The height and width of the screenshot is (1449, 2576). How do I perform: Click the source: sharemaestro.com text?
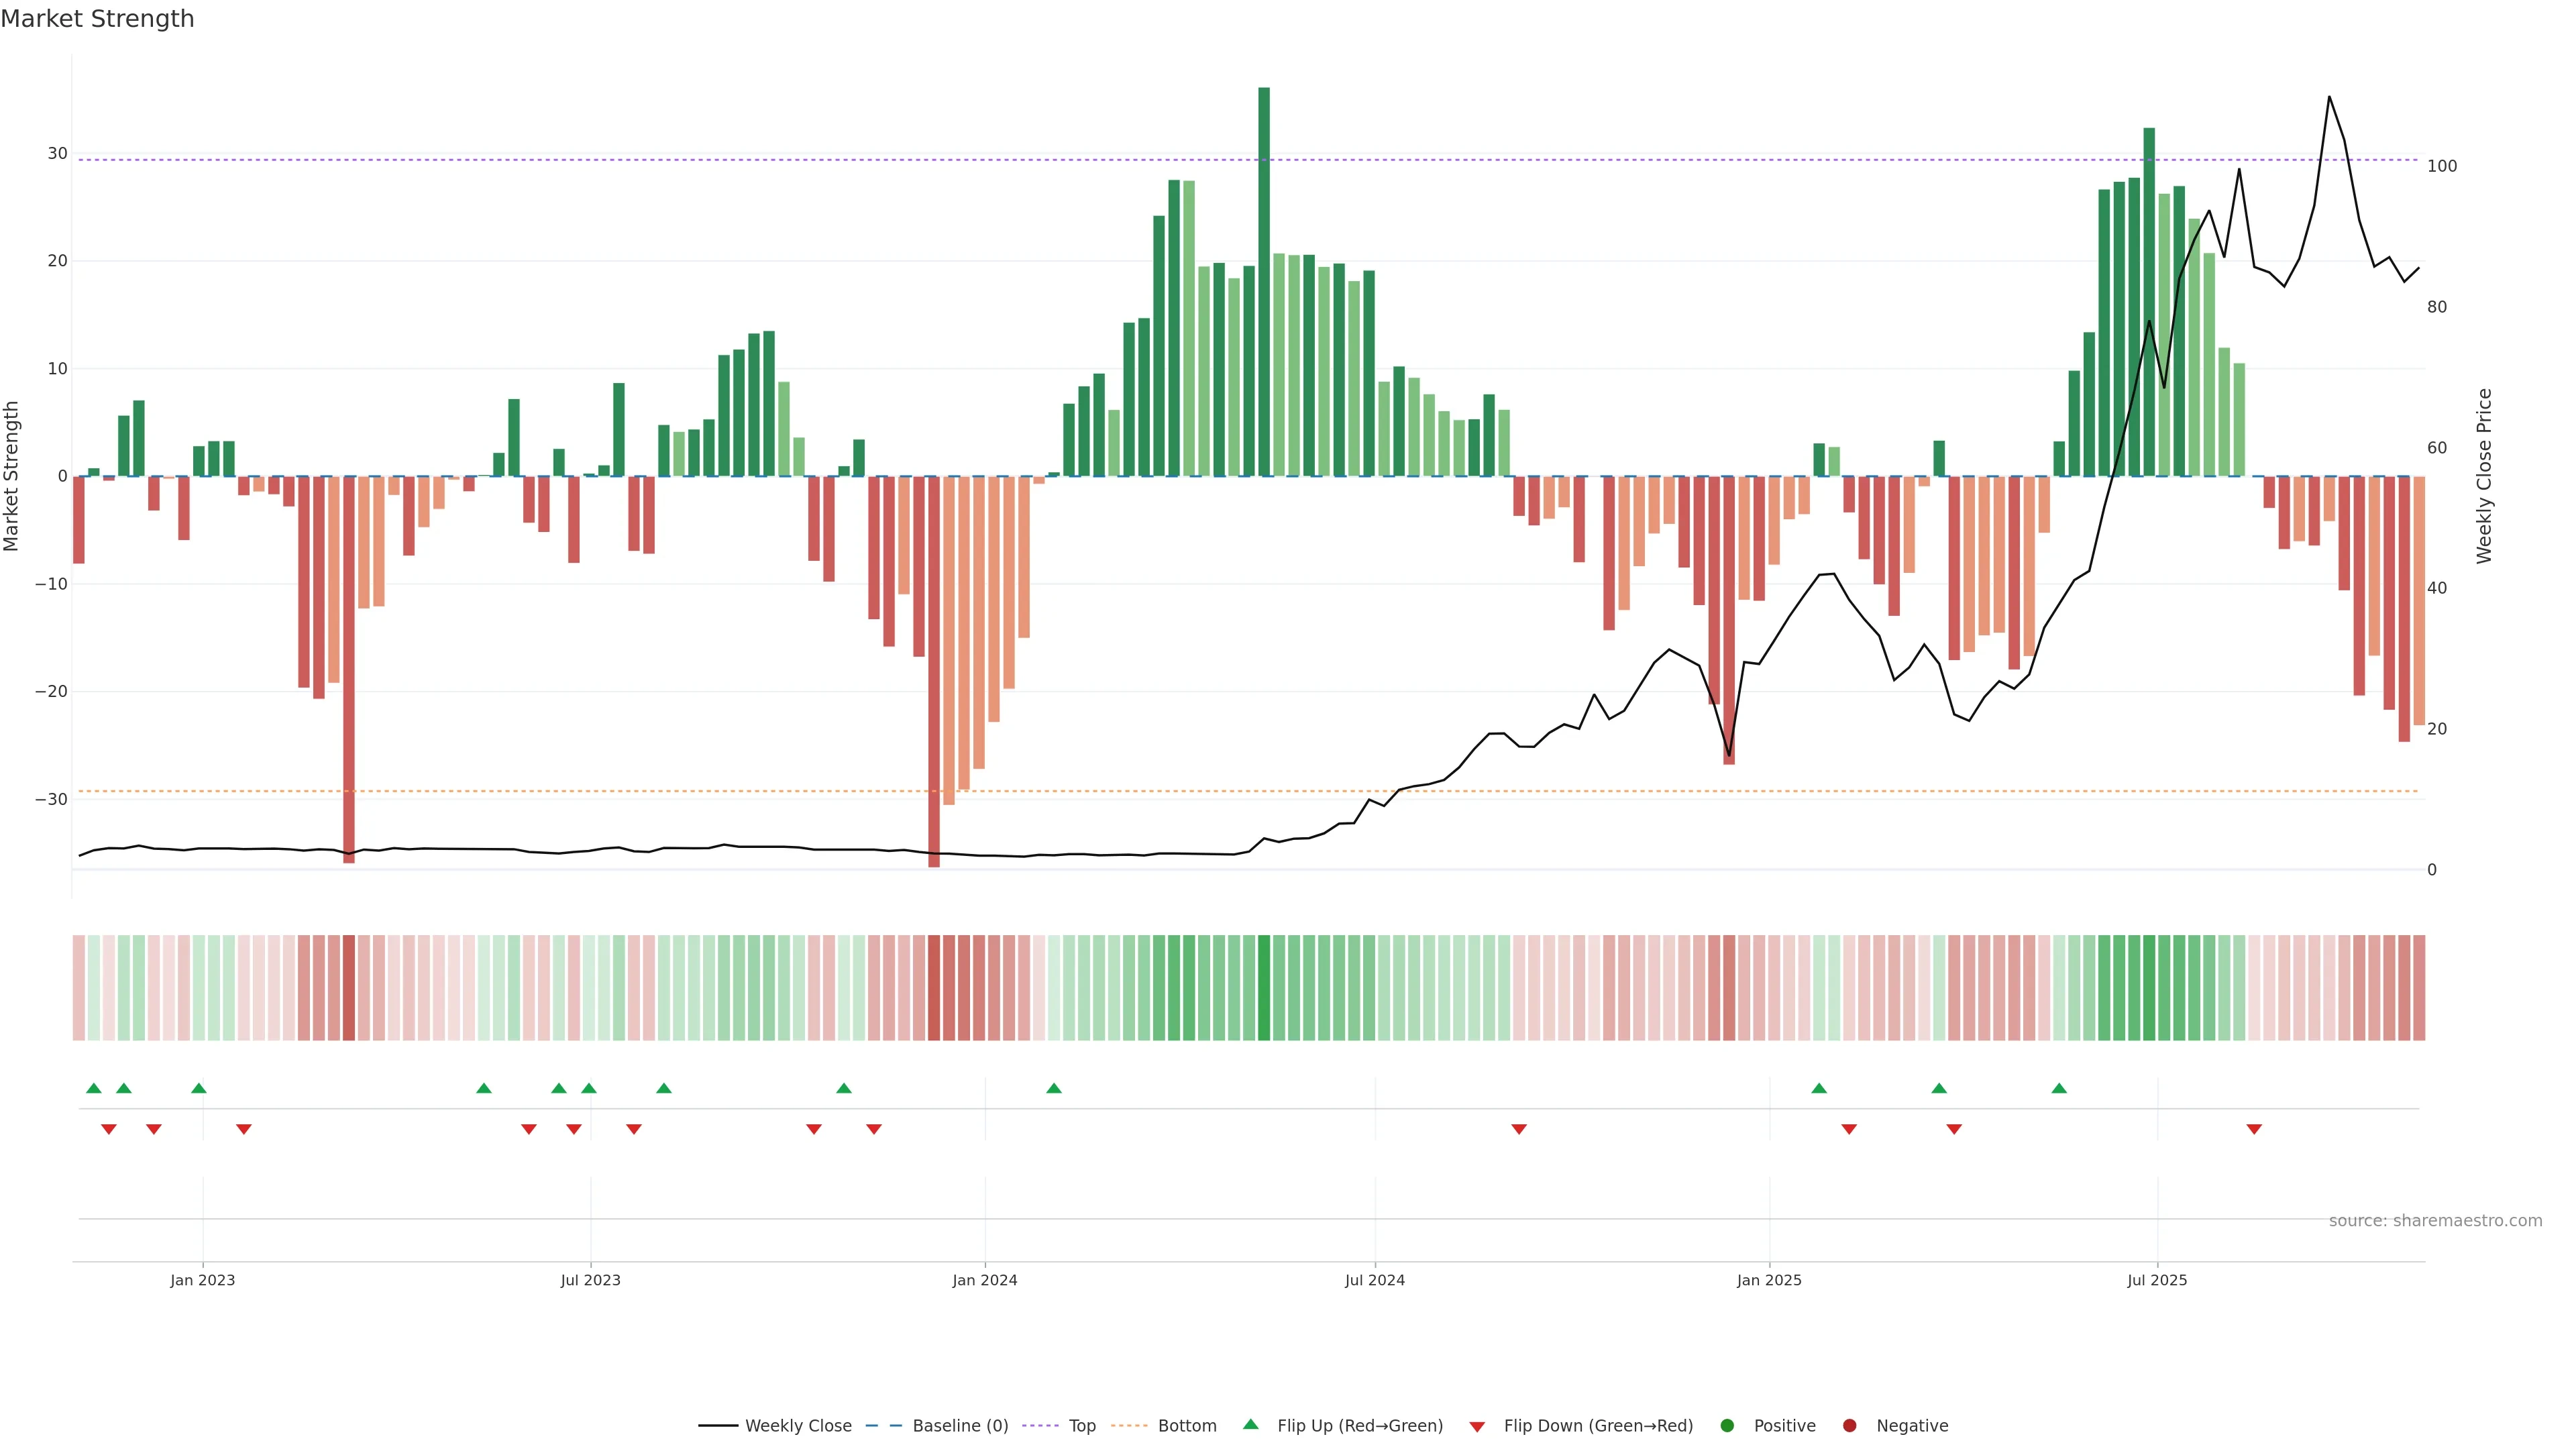coord(2435,1221)
